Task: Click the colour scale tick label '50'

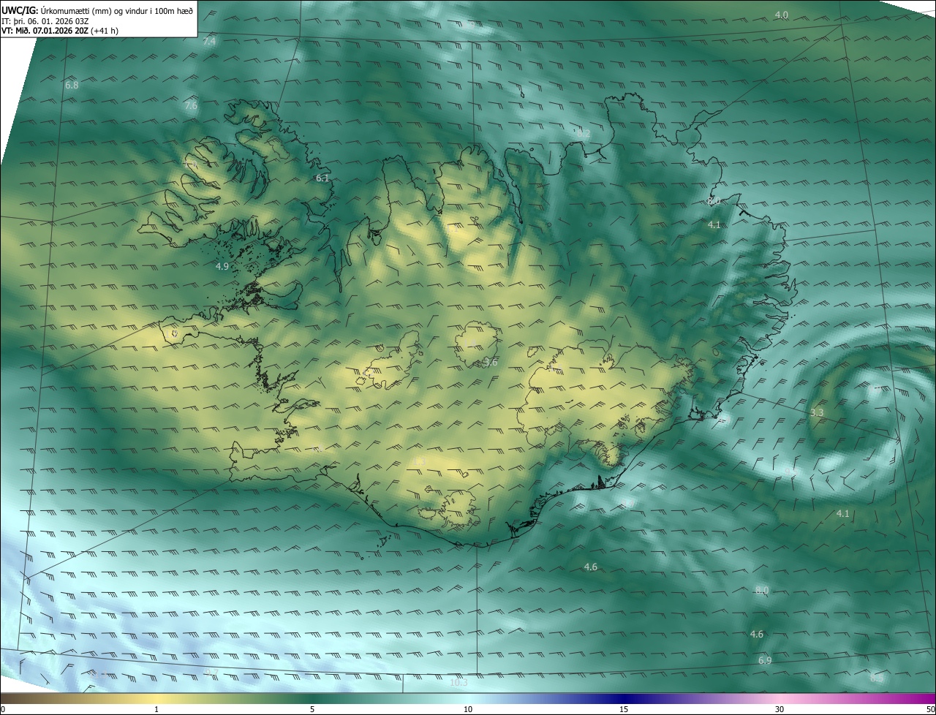Action: pyautogui.click(x=930, y=709)
